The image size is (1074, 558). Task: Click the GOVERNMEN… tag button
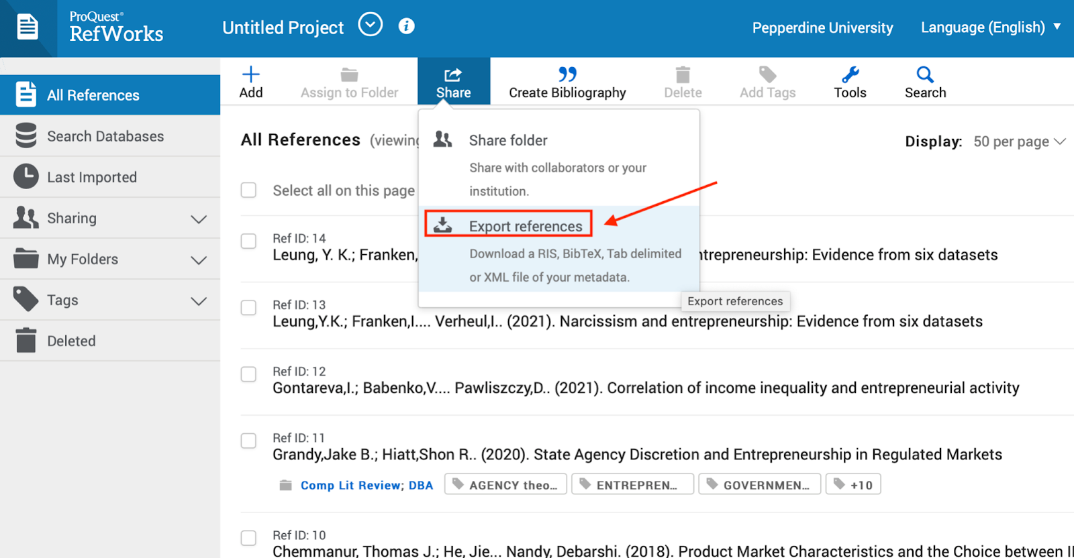pos(759,484)
